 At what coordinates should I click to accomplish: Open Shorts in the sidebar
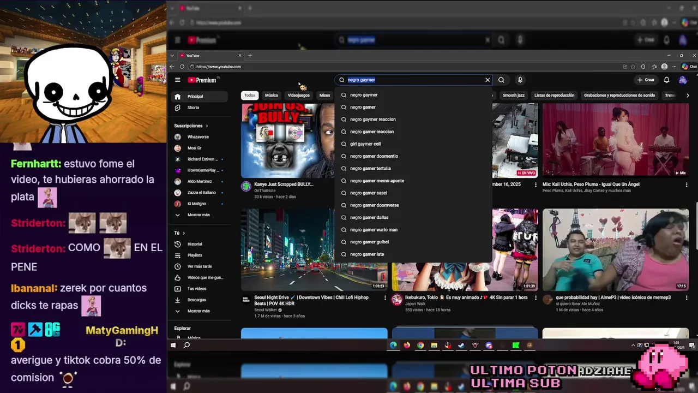[x=201, y=108]
